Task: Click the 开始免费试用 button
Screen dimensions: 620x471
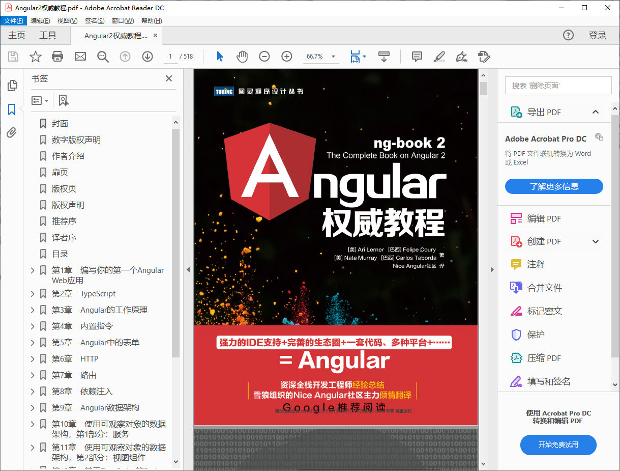Action: pos(558,445)
